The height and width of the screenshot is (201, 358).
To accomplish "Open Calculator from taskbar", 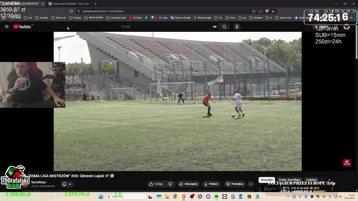I will pos(233,197).
